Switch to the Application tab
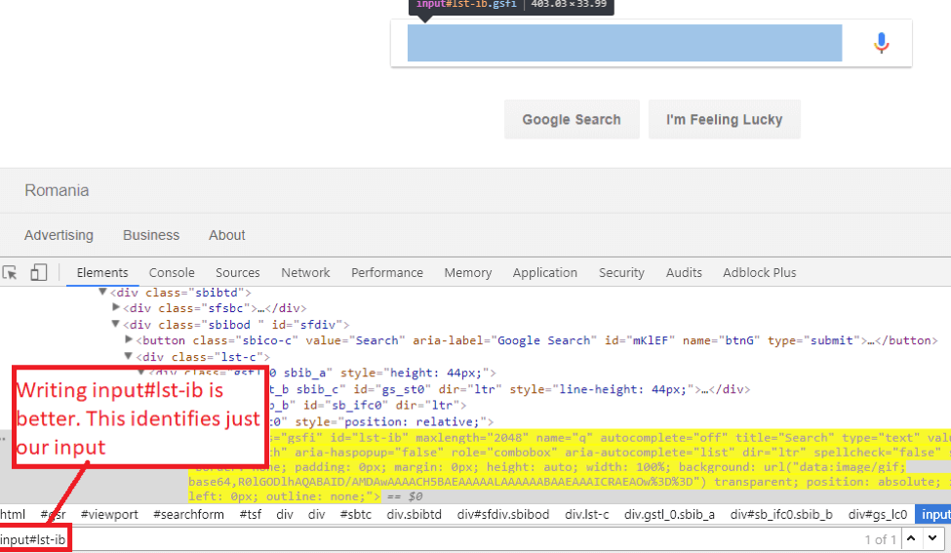The height and width of the screenshot is (553, 951). coord(544,273)
